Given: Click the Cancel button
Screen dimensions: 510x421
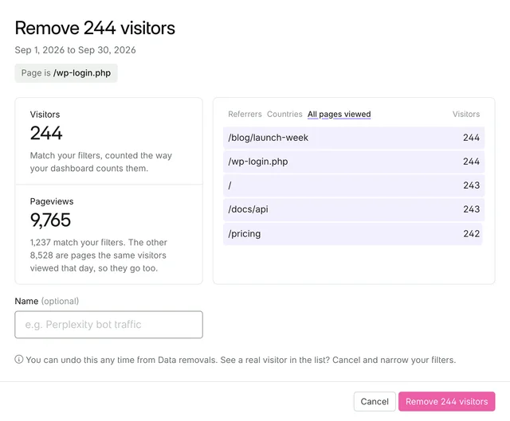Looking at the screenshot, I should tap(375, 402).
